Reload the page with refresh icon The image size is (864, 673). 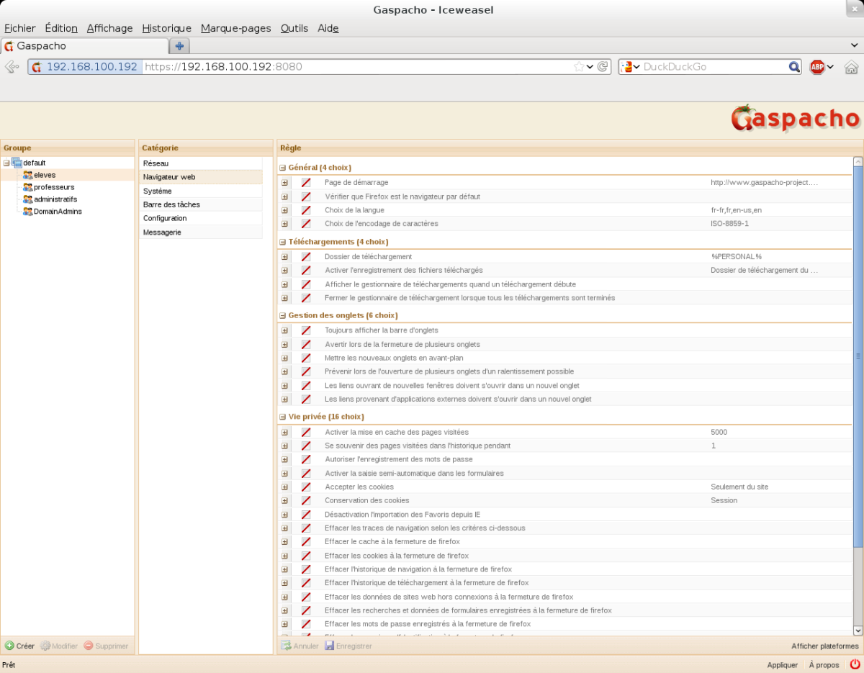(603, 67)
